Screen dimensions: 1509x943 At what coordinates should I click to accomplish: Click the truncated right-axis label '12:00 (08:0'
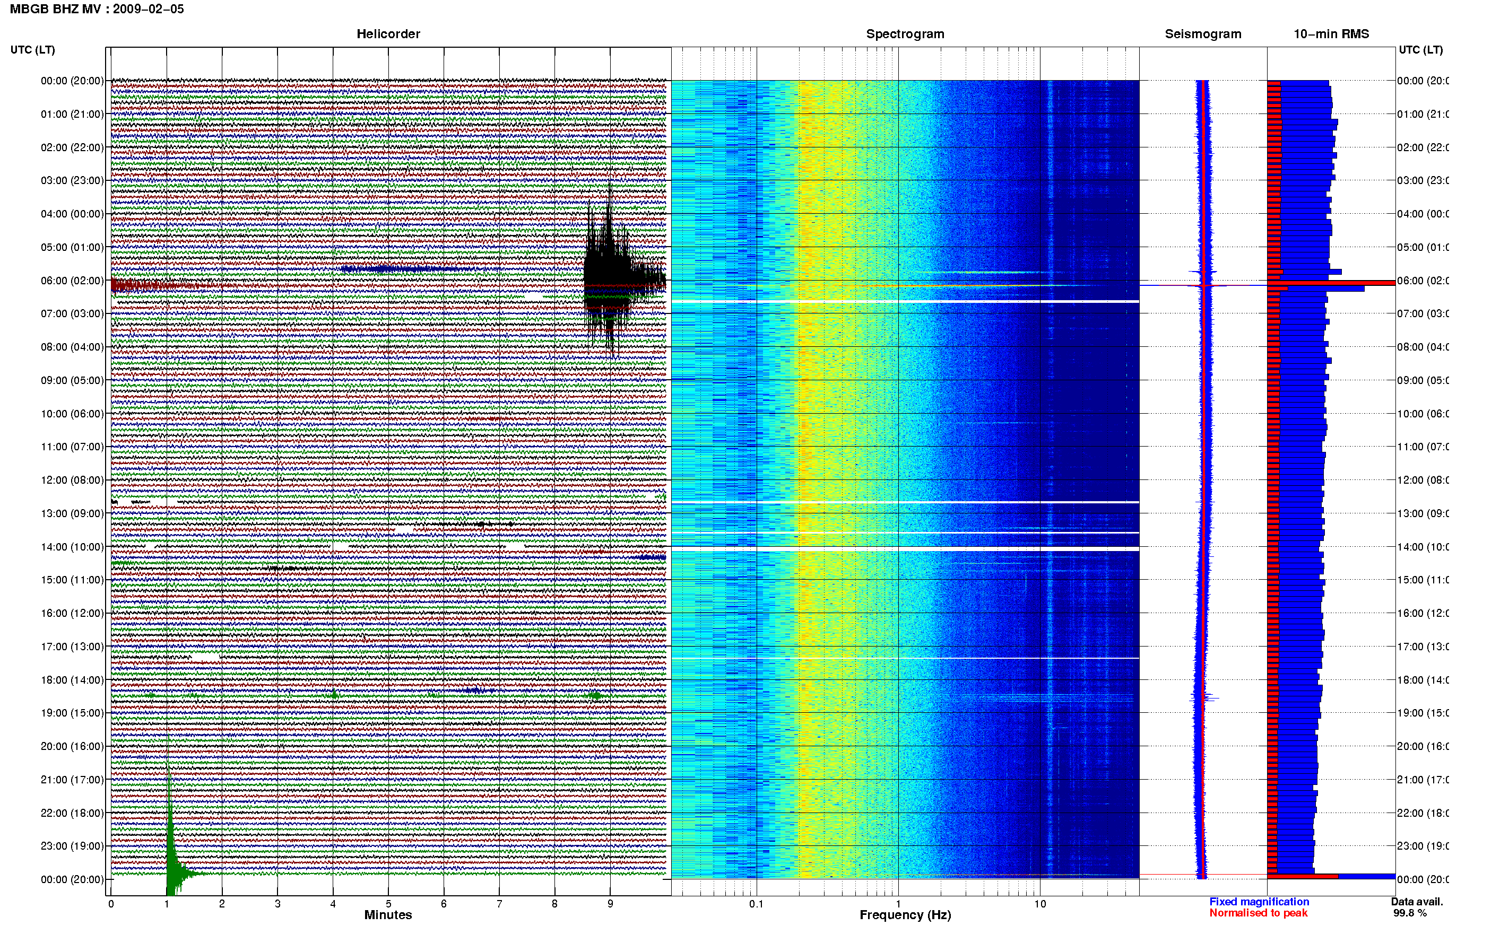(1423, 479)
